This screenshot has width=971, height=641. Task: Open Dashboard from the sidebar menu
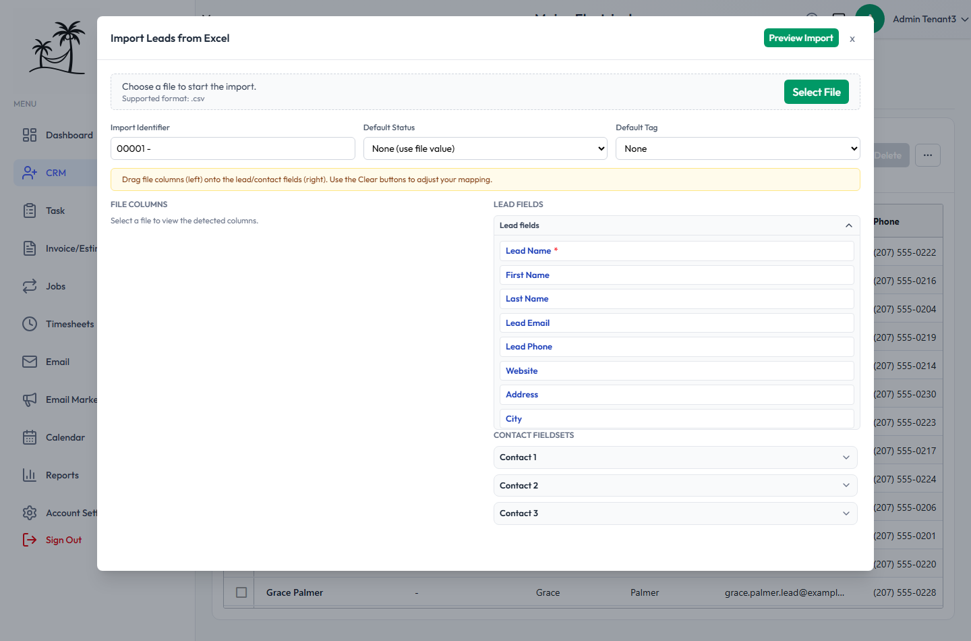pos(69,135)
